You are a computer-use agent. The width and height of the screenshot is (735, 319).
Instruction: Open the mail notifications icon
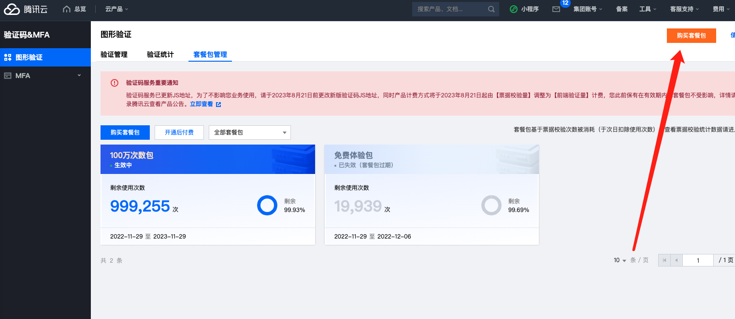[x=556, y=9]
